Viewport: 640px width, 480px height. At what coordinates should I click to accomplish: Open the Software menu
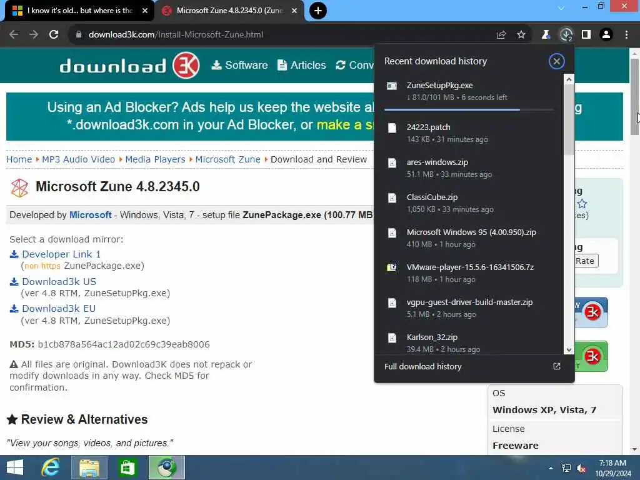click(239, 65)
